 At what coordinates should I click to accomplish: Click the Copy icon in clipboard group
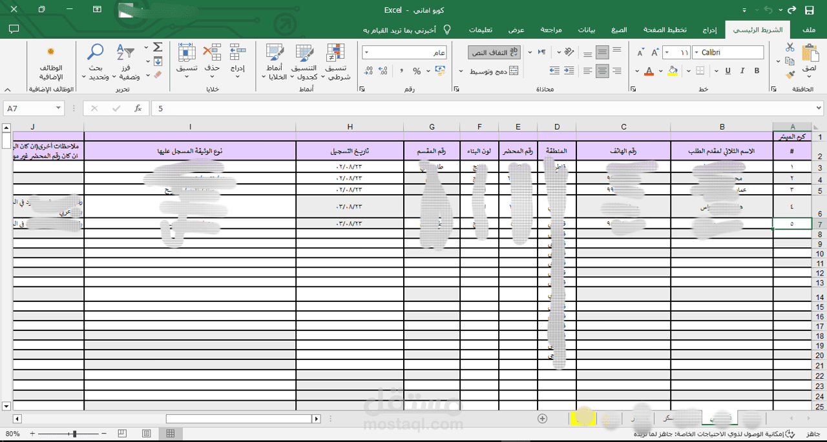[x=790, y=61]
